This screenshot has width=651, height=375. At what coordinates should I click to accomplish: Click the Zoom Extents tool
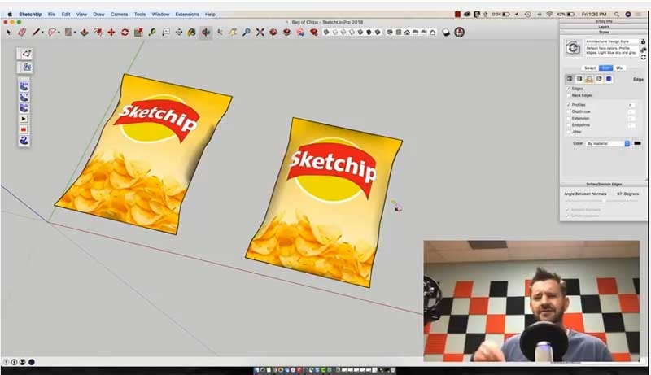pos(260,32)
